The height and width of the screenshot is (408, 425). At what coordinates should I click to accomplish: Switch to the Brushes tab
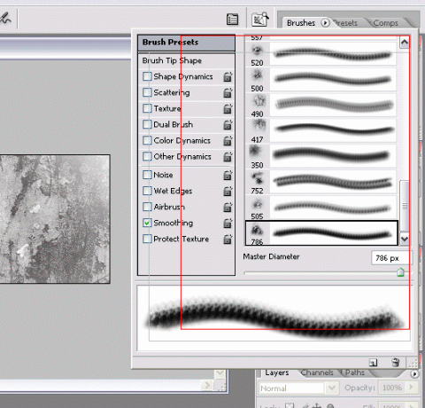(301, 23)
